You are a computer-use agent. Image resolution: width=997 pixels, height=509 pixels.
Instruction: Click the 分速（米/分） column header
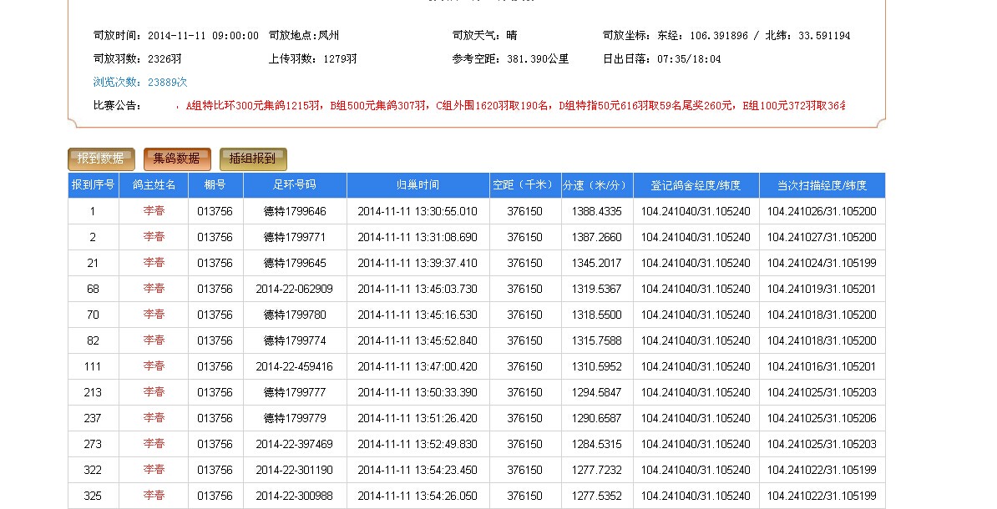click(x=596, y=185)
